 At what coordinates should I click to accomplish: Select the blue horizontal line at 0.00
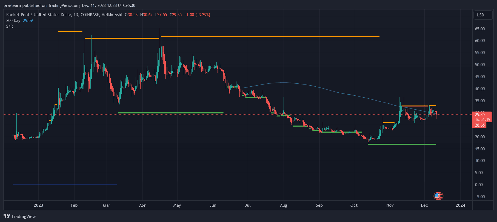point(65,185)
